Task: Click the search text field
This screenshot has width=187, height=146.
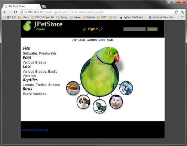Action: [134, 29]
